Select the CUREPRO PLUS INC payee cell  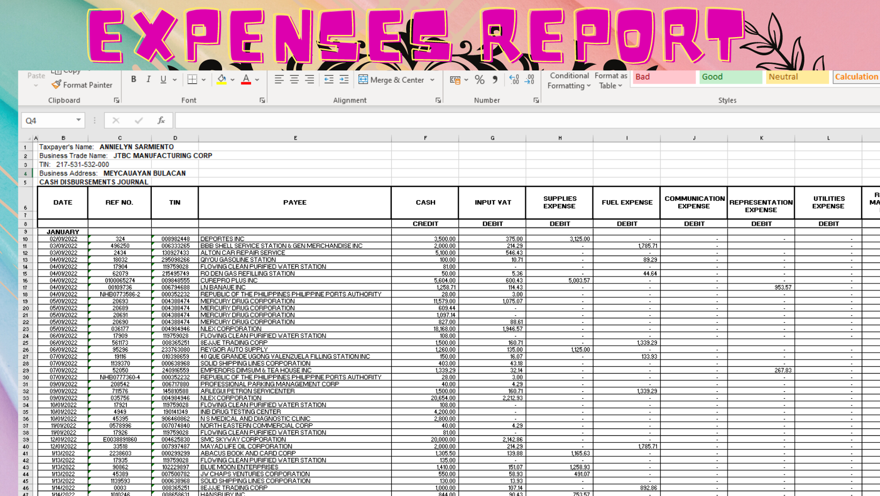pos(295,281)
